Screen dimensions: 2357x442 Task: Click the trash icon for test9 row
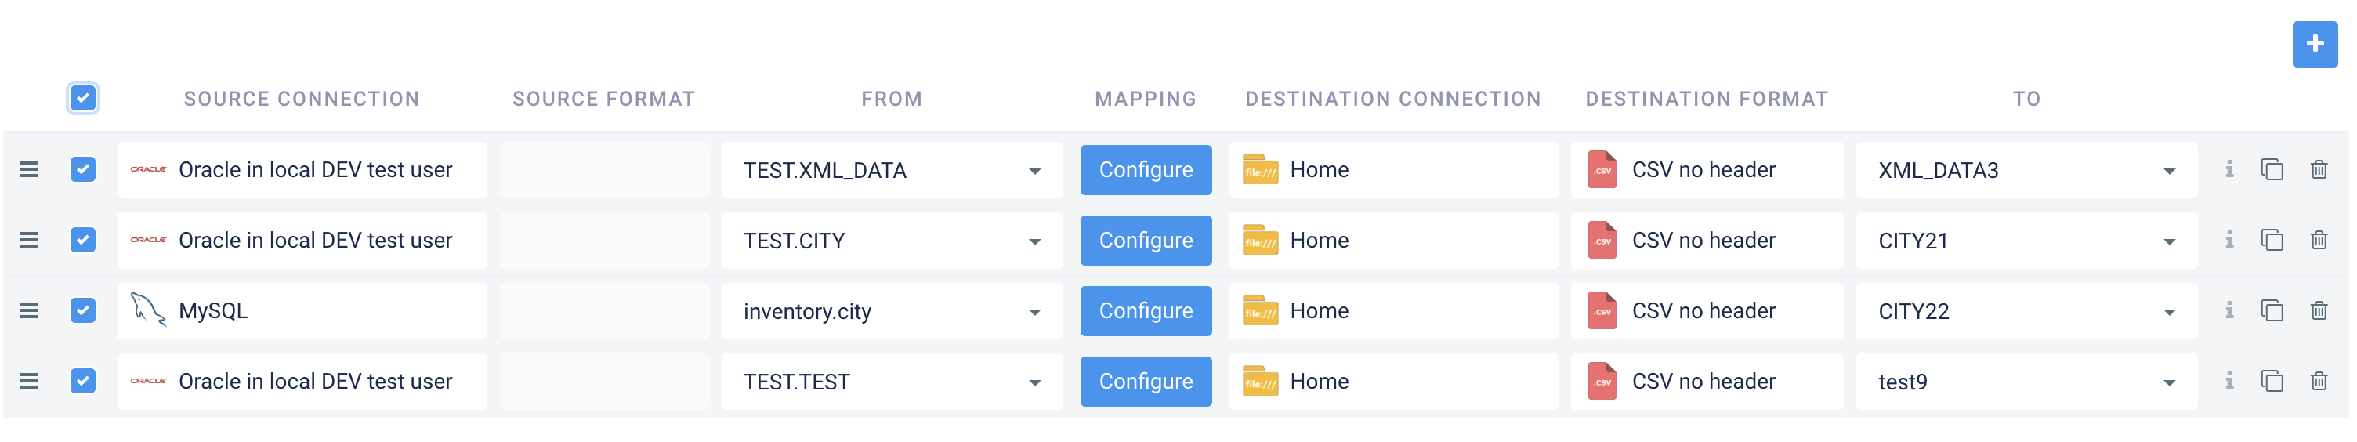pos(2318,381)
